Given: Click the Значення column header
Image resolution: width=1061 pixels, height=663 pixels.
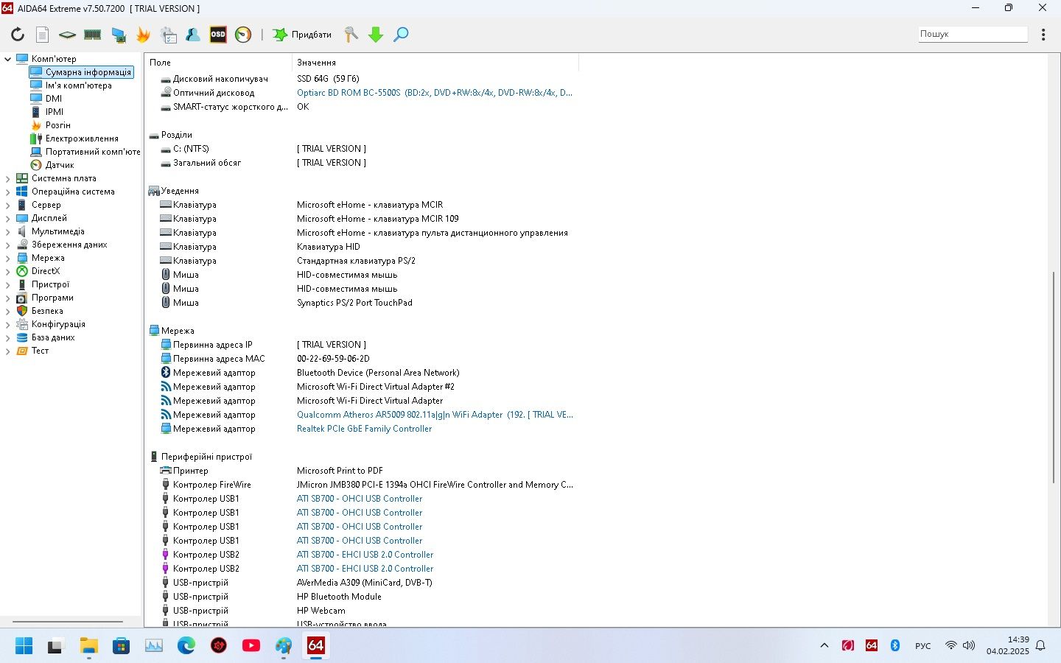Looking at the screenshot, I should pos(435,63).
